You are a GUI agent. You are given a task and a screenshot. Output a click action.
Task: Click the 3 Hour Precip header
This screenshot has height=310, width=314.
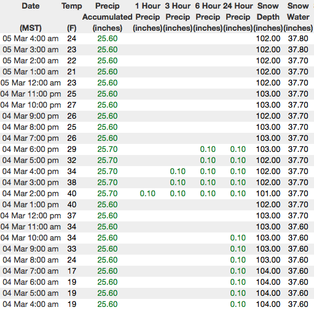178,17
